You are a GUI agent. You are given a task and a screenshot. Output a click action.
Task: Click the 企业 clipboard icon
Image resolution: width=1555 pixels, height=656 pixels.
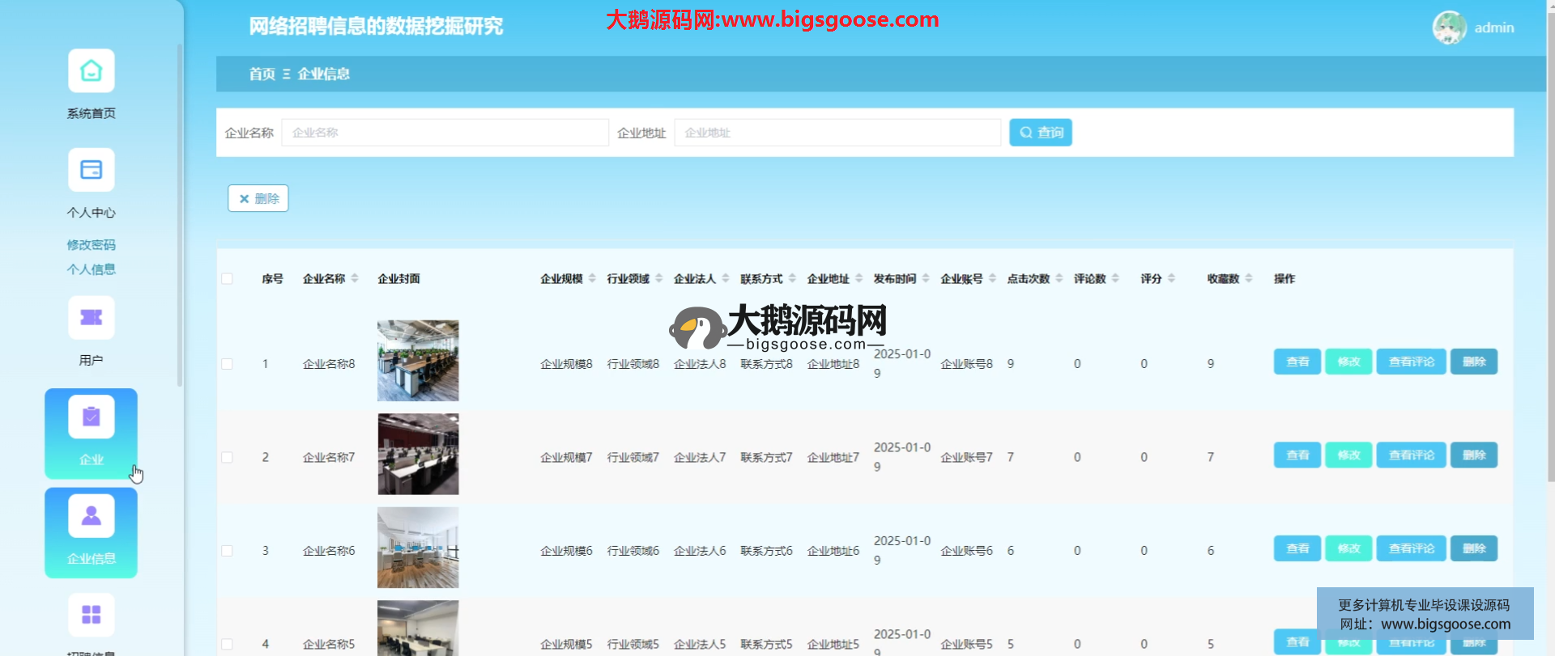coord(91,417)
